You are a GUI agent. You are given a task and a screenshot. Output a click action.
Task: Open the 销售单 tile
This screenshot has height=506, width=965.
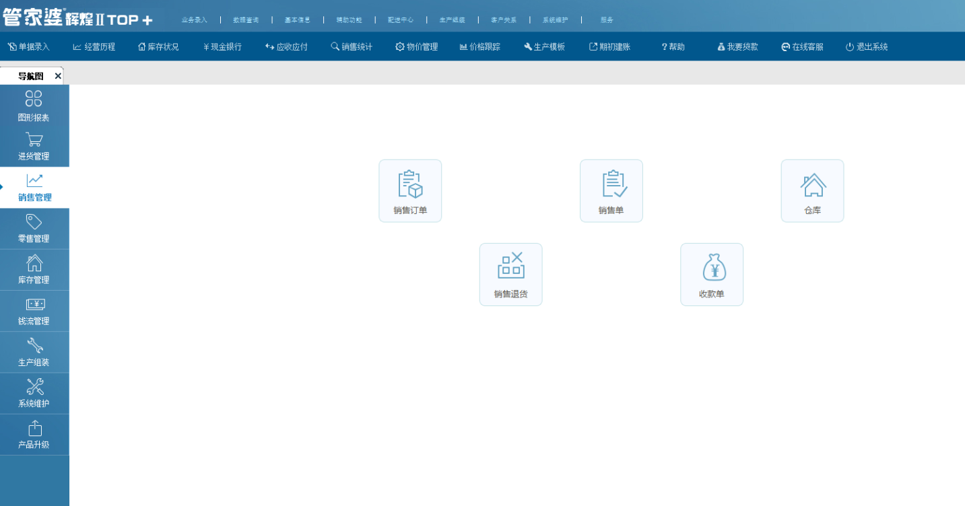[x=611, y=191]
